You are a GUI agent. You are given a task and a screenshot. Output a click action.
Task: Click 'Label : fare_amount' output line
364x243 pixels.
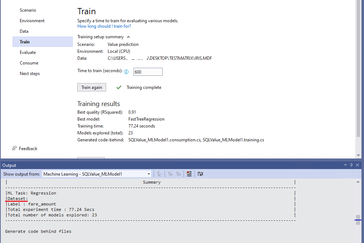32,204
